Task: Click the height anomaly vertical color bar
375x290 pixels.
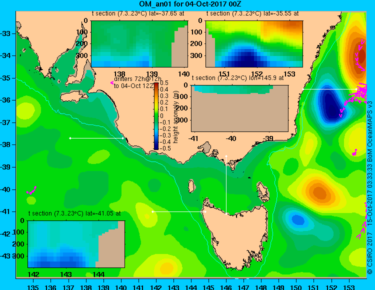Action: [156, 116]
